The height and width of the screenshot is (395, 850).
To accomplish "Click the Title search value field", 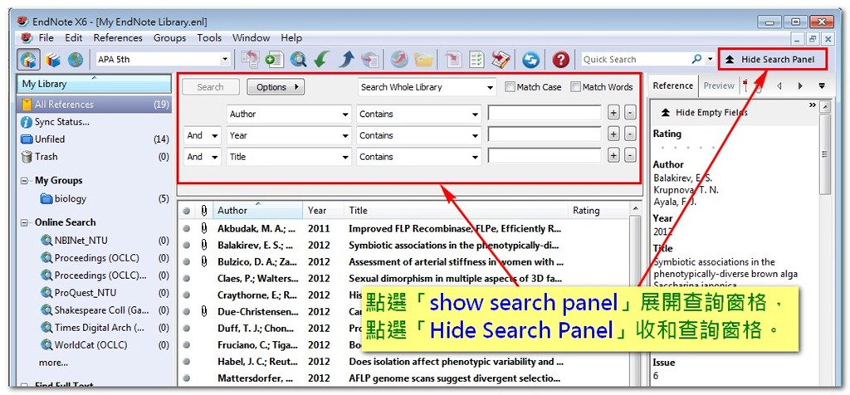I will click(x=545, y=157).
